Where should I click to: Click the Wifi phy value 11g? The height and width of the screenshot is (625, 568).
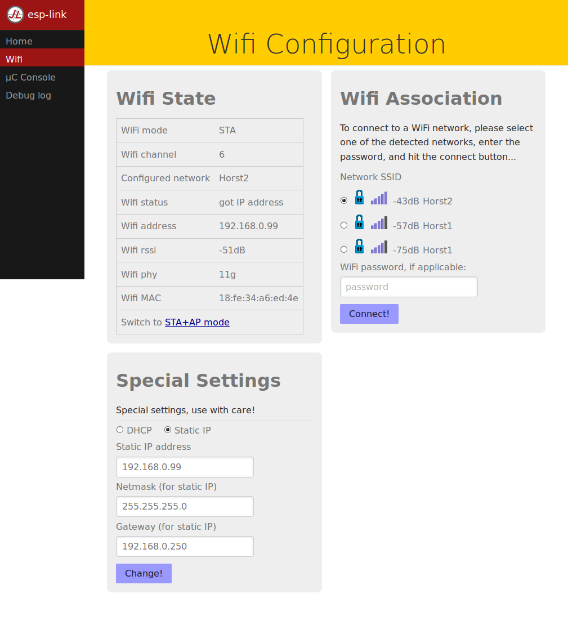click(227, 274)
